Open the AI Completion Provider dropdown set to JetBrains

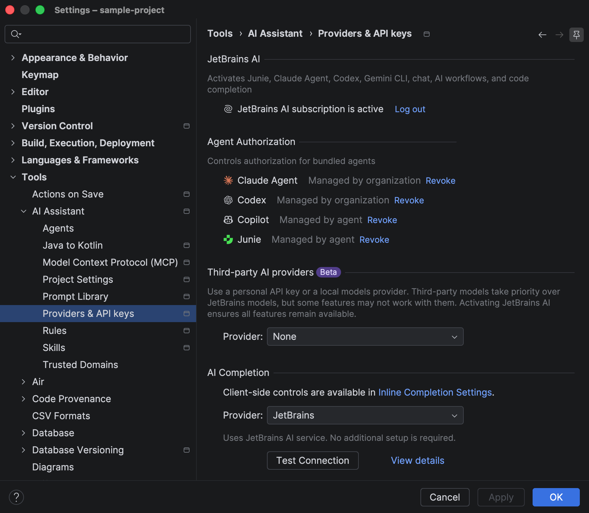click(x=365, y=415)
